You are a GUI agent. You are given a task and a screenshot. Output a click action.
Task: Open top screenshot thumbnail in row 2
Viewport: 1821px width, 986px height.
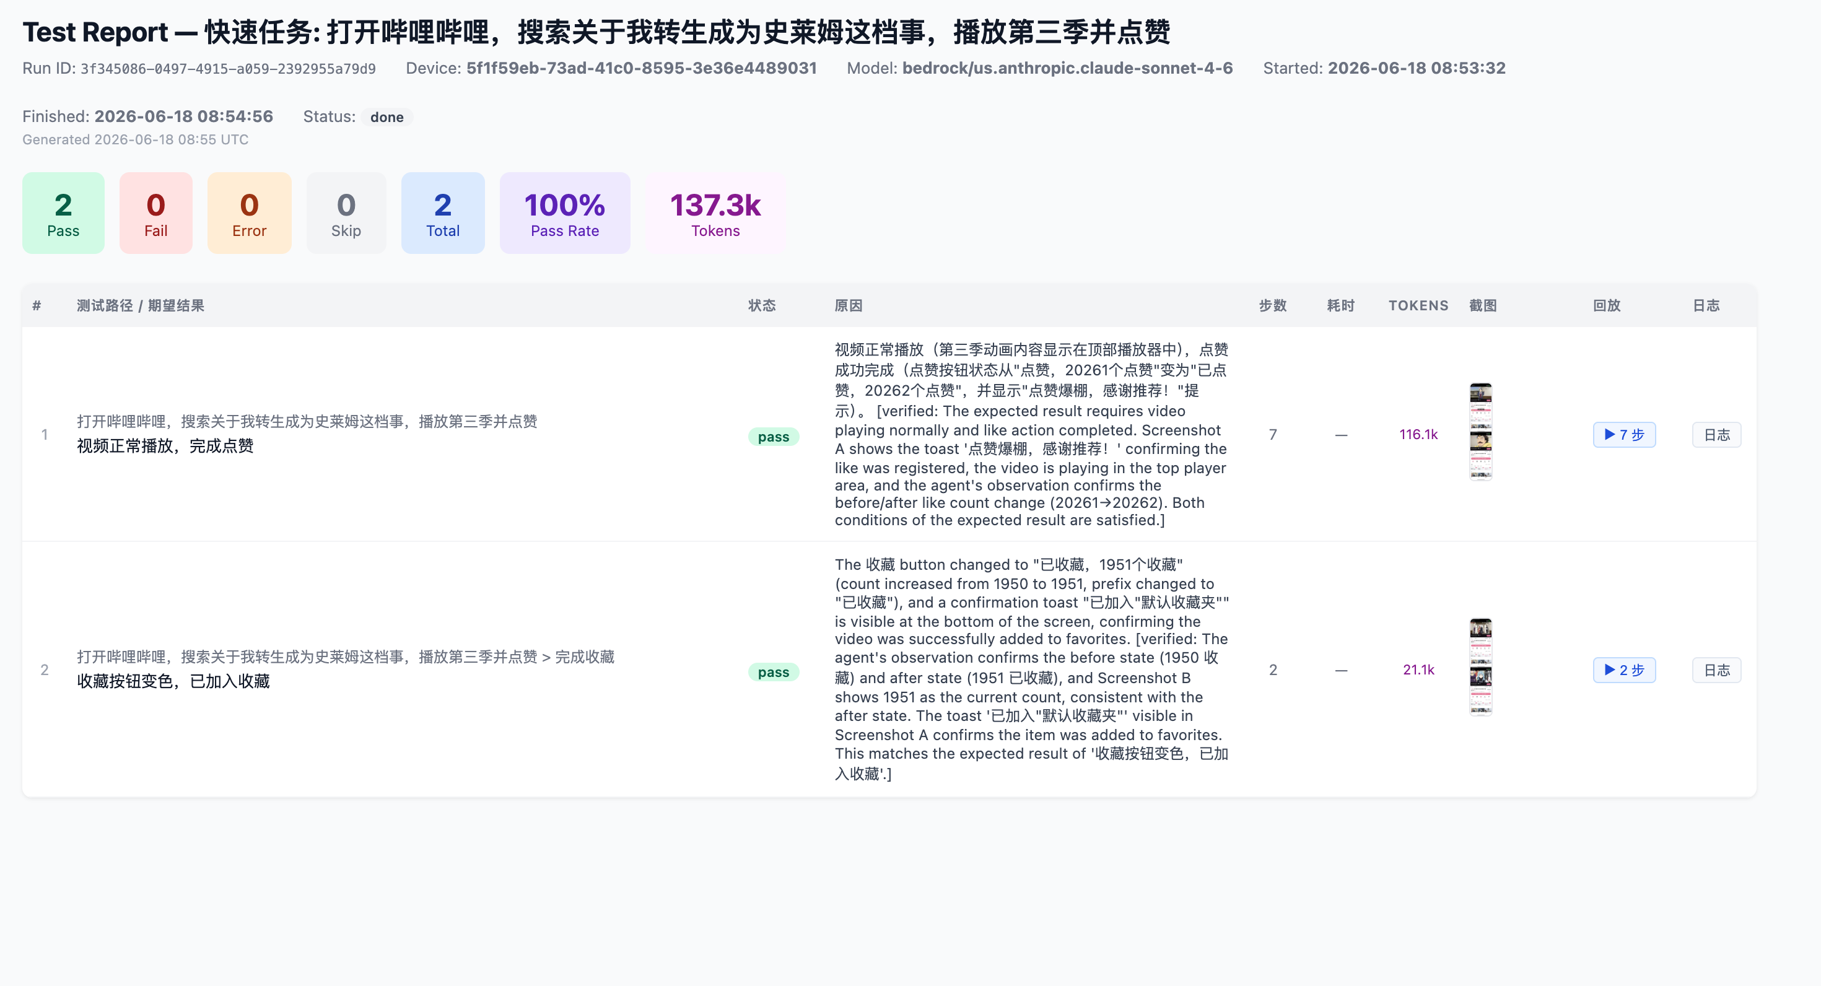[x=1481, y=642]
